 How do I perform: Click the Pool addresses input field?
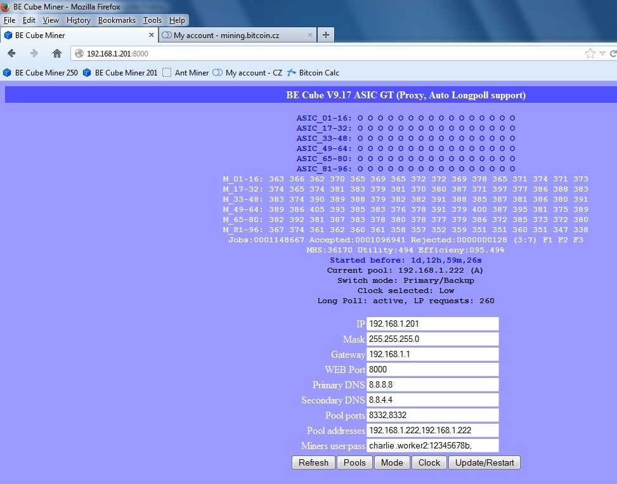click(x=432, y=430)
